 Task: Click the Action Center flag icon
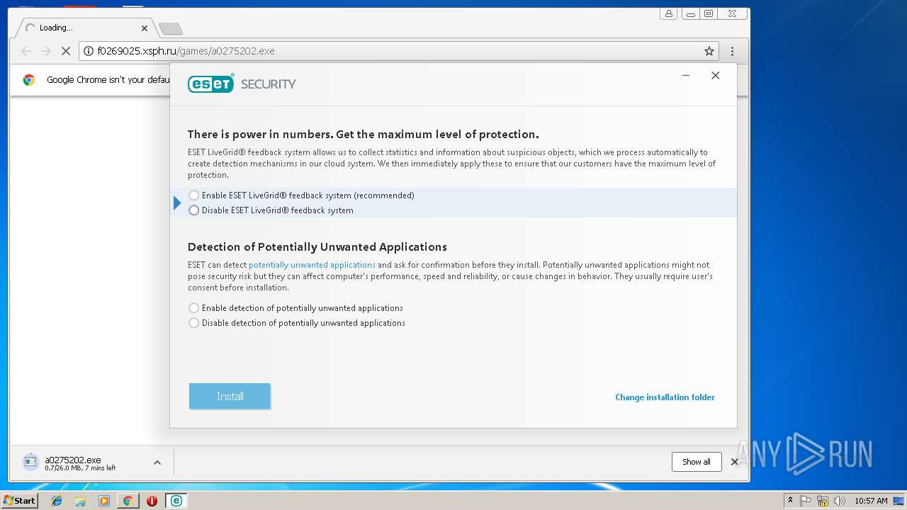coord(806,501)
